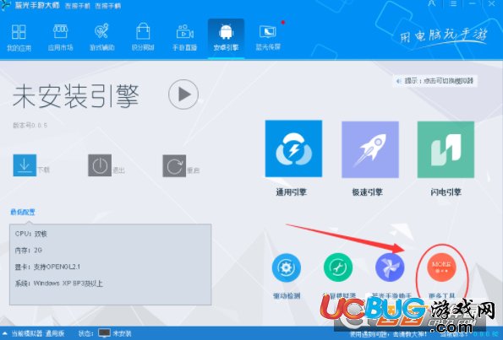Open the title bar menu (three lines) icon

point(453,4)
